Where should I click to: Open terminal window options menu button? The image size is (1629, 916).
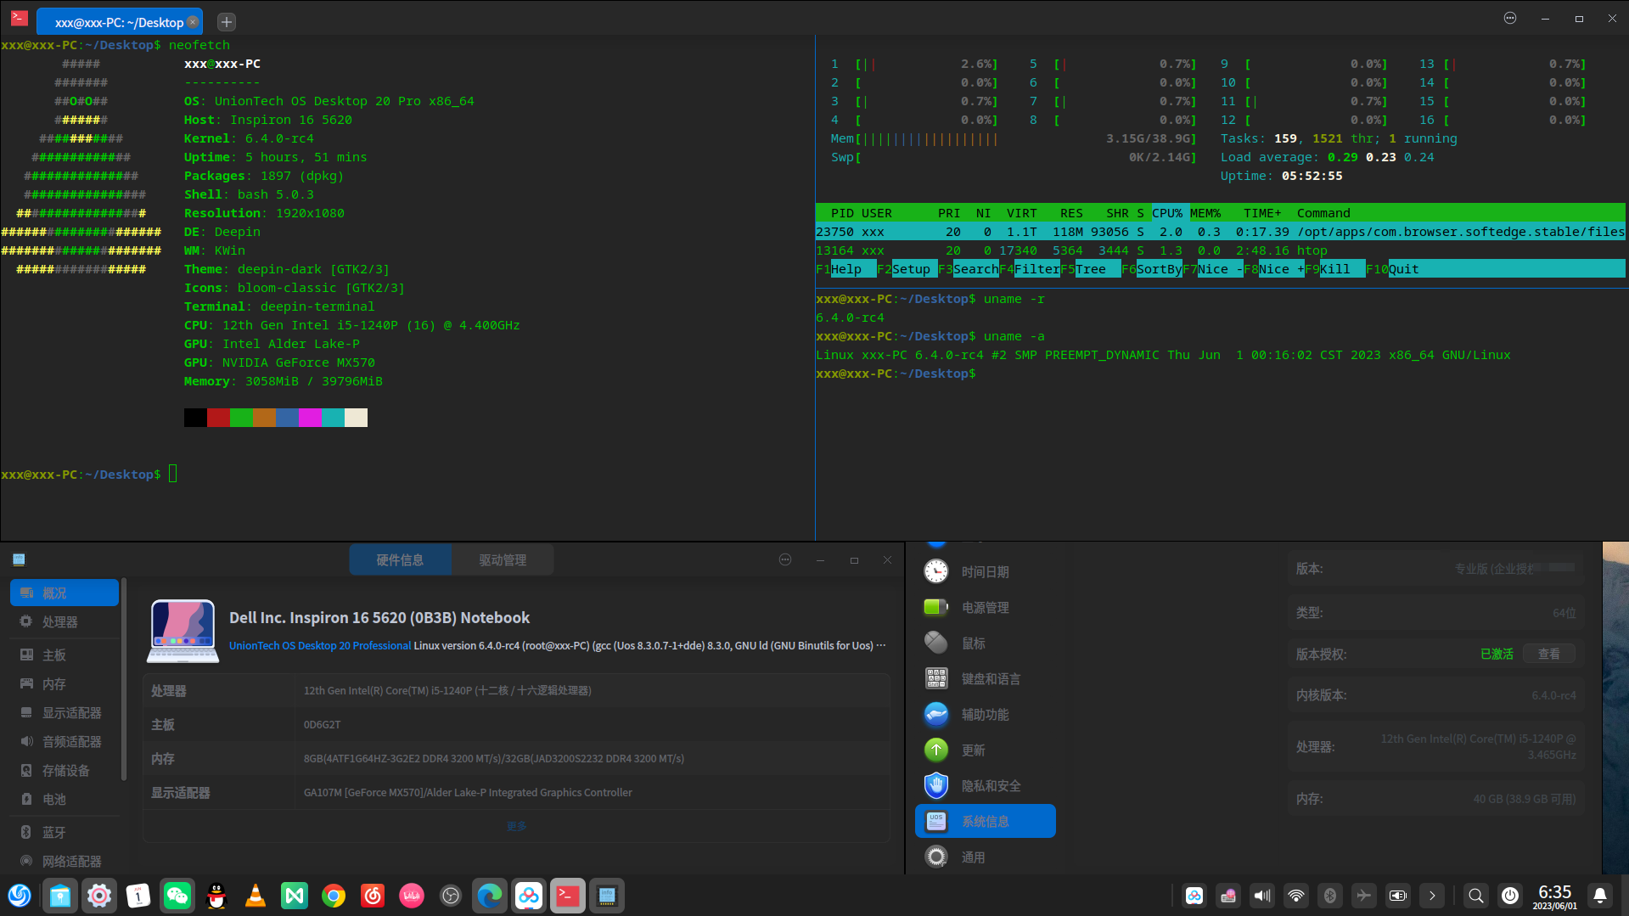[x=1510, y=18]
